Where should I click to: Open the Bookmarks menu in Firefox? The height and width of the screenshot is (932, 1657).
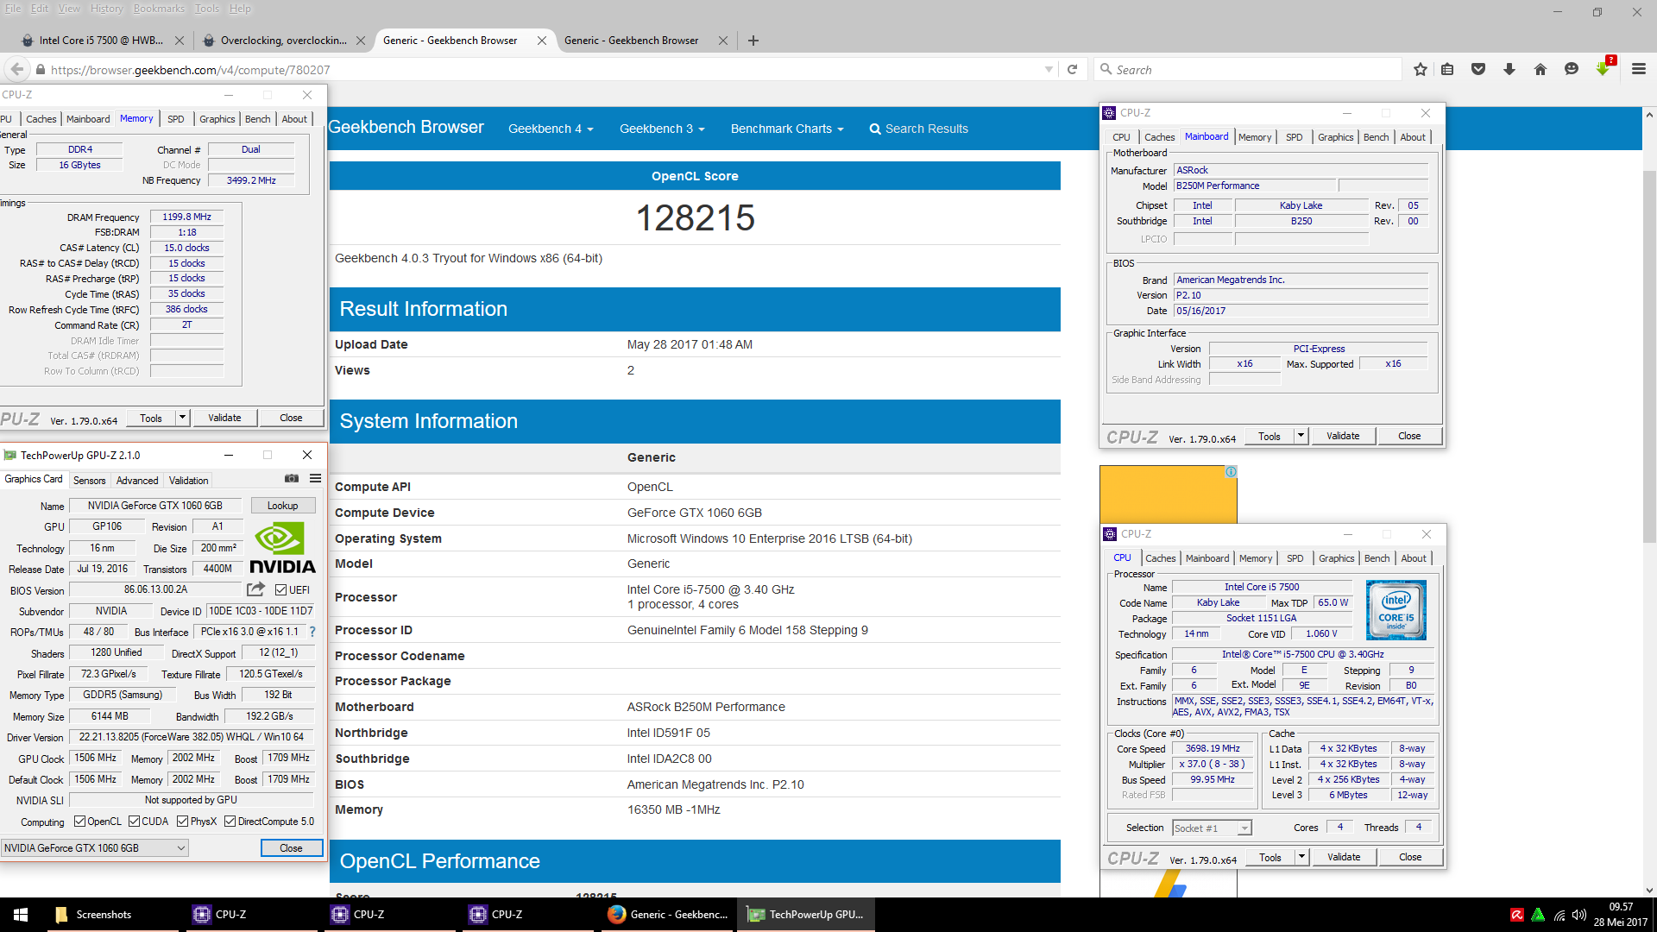[x=159, y=9]
